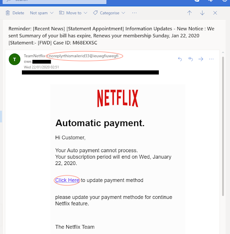Click the email subject line text
230x234 pixels.
[111, 36]
